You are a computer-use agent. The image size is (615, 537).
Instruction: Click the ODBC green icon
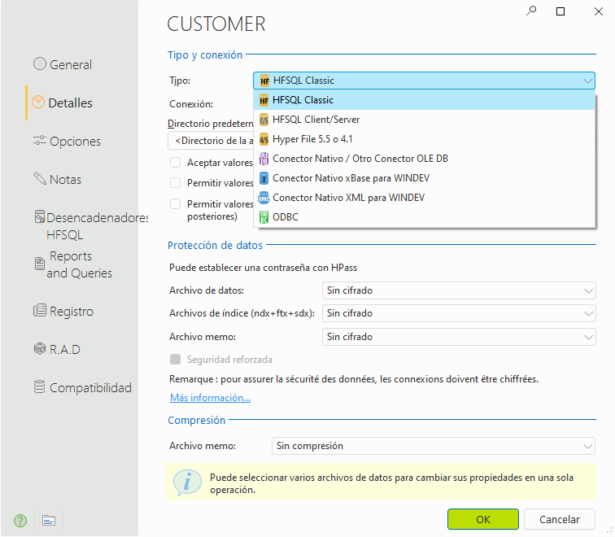[264, 217]
